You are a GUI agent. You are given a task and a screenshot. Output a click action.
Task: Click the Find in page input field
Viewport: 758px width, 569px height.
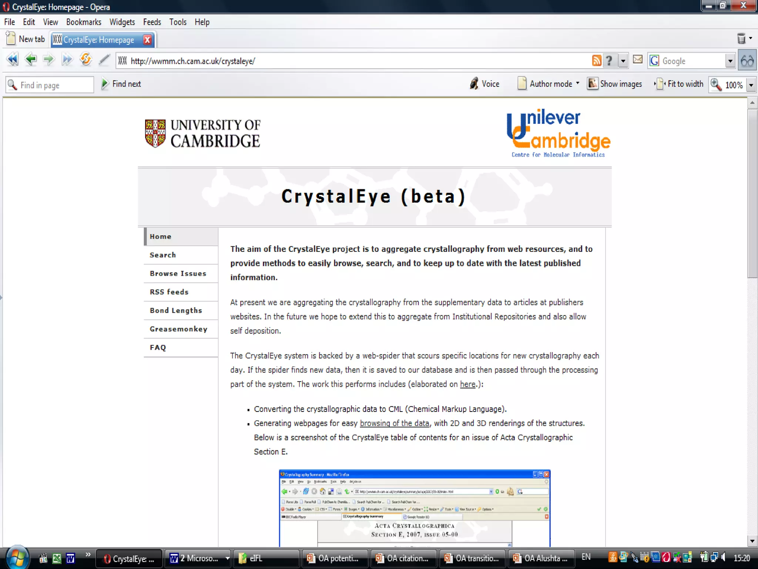click(56, 85)
